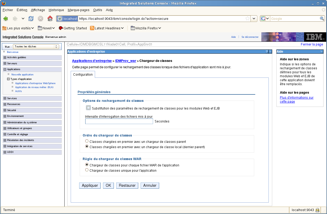Open the Novell bookmarks folder
327x214 pixels.
point(46,28)
